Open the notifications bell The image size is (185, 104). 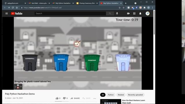click(140, 14)
